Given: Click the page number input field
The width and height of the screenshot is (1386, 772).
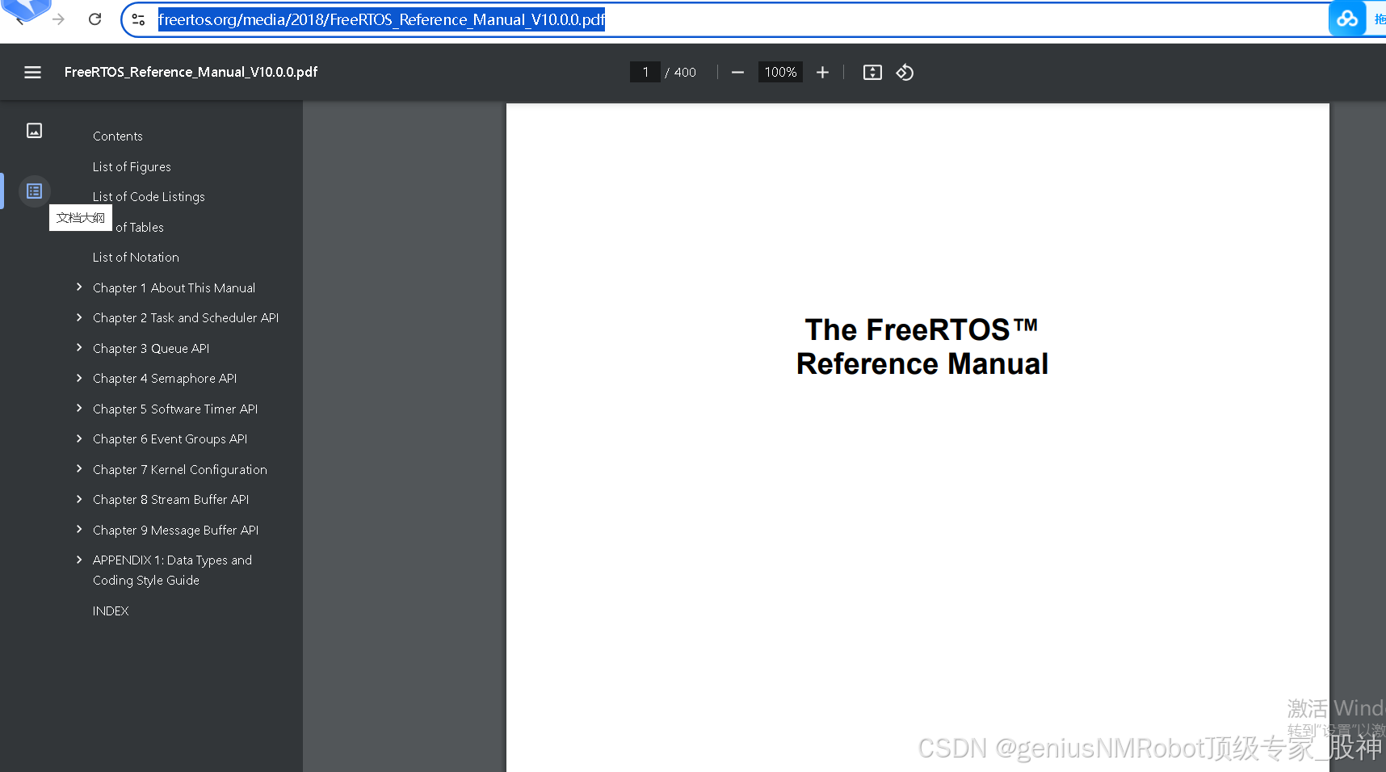Looking at the screenshot, I should [645, 72].
